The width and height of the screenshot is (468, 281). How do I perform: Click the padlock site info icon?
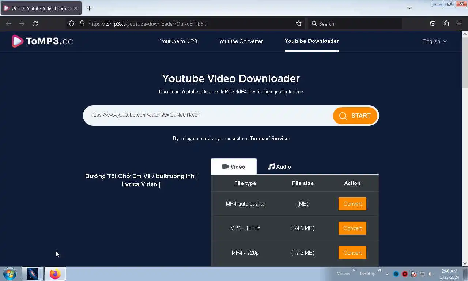[82, 23]
